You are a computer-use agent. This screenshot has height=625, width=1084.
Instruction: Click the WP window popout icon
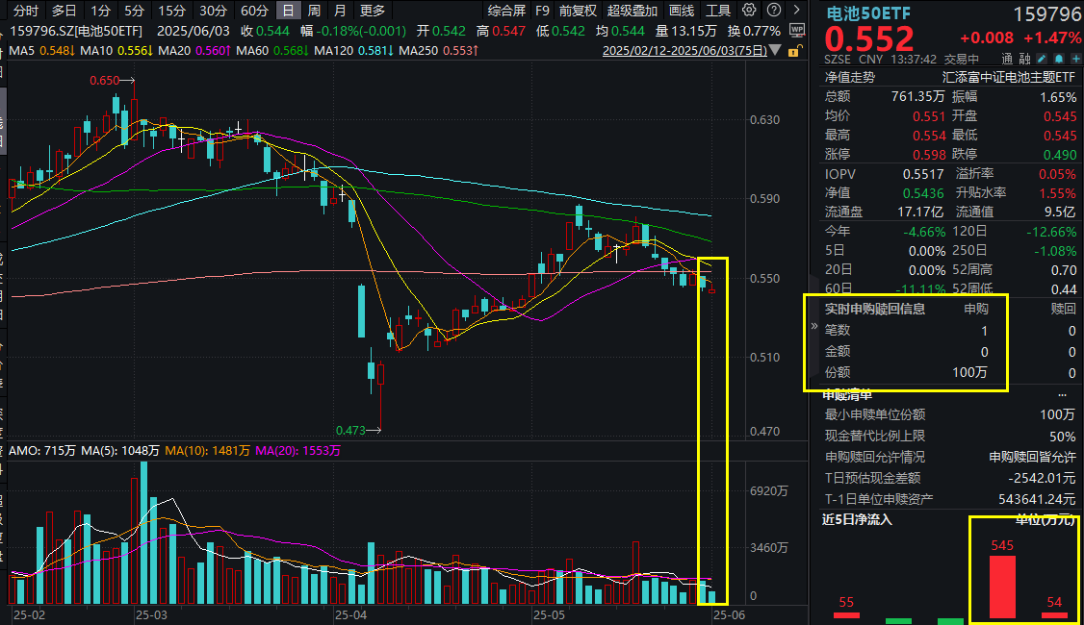click(x=798, y=32)
